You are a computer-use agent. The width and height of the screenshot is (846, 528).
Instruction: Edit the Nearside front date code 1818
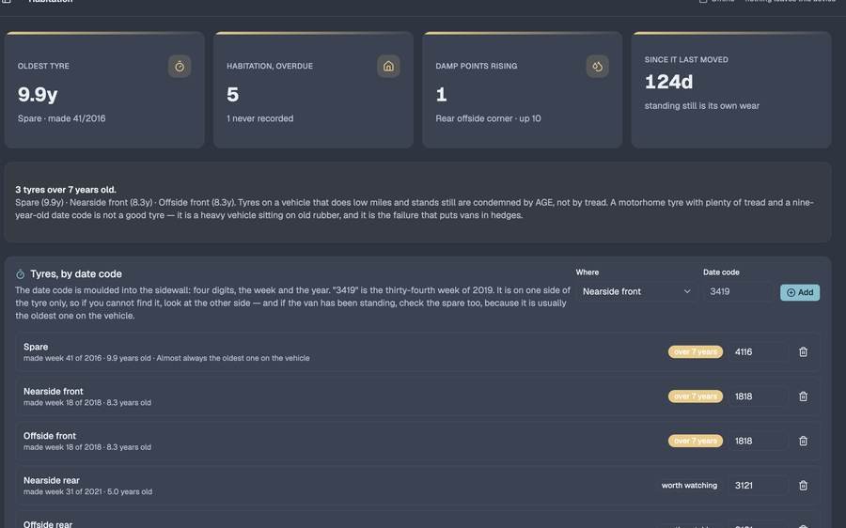click(x=758, y=396)
